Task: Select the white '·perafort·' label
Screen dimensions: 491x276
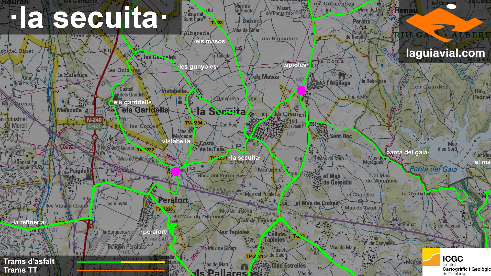Action: tap(154, 232)
